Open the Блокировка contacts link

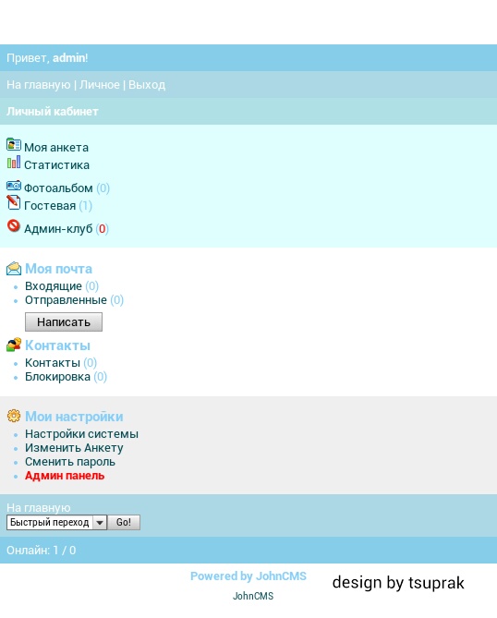pyautogui.click(x=57, y=377)
